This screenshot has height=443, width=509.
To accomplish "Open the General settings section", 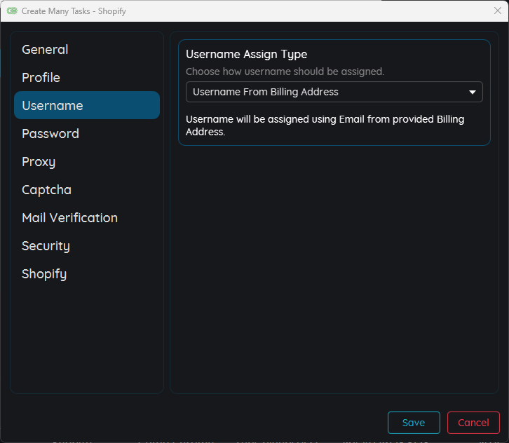I will [x=45, y=50].
